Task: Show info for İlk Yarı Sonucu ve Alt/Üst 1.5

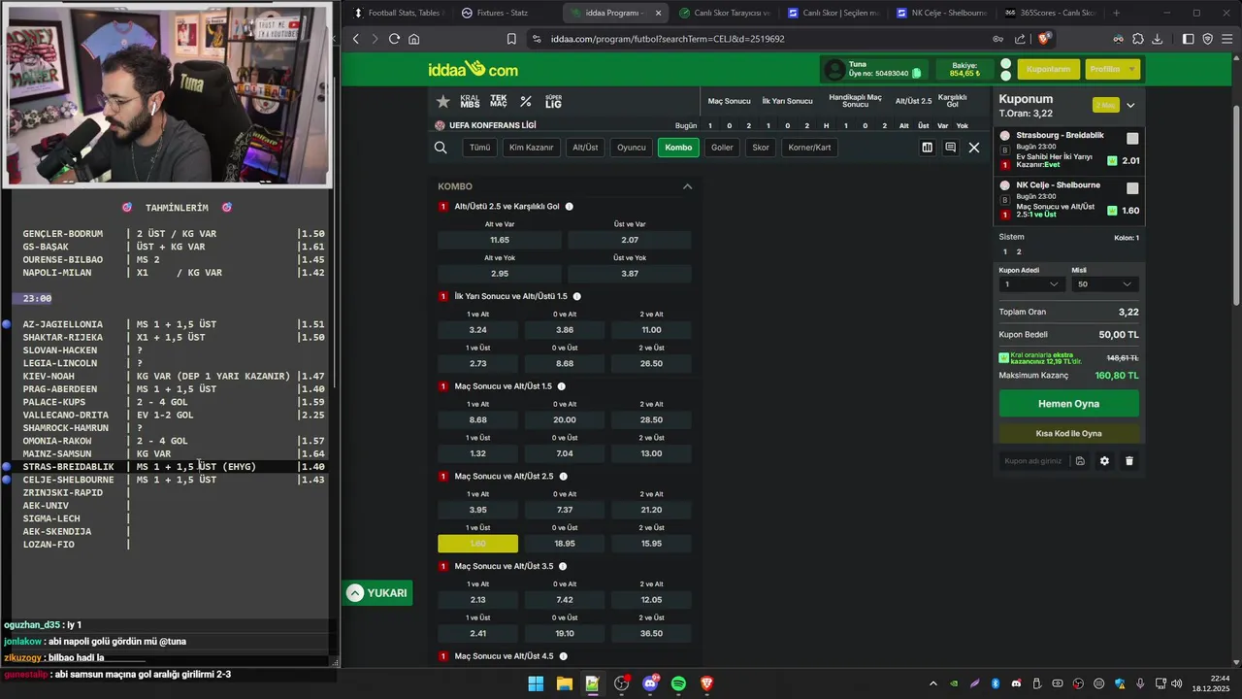Action: [x=576, y=296]
